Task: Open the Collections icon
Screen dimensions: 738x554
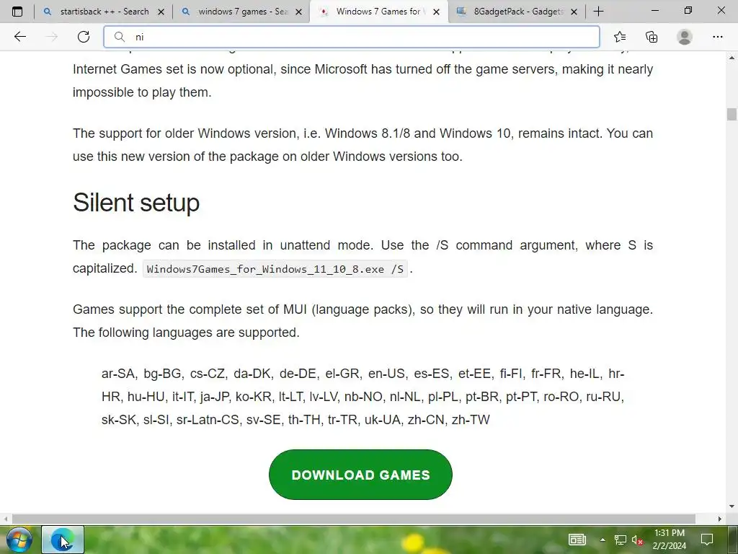Action: click(x=652, y=37)
